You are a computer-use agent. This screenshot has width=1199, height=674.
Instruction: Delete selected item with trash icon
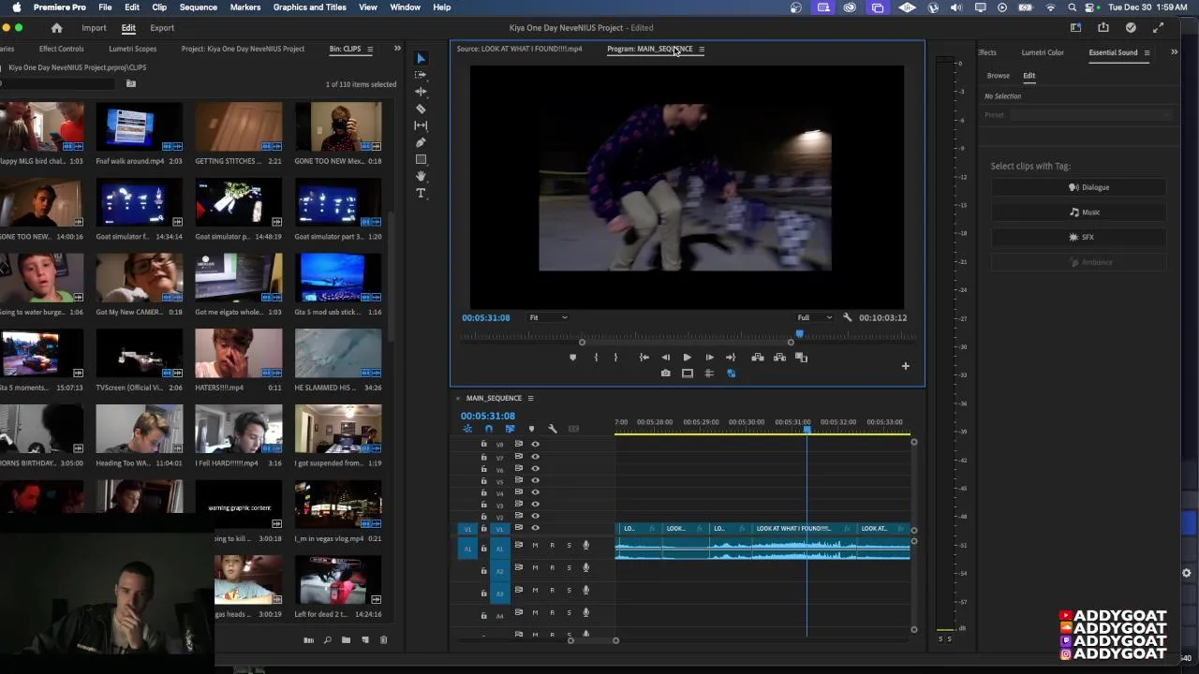click(383, 640)
